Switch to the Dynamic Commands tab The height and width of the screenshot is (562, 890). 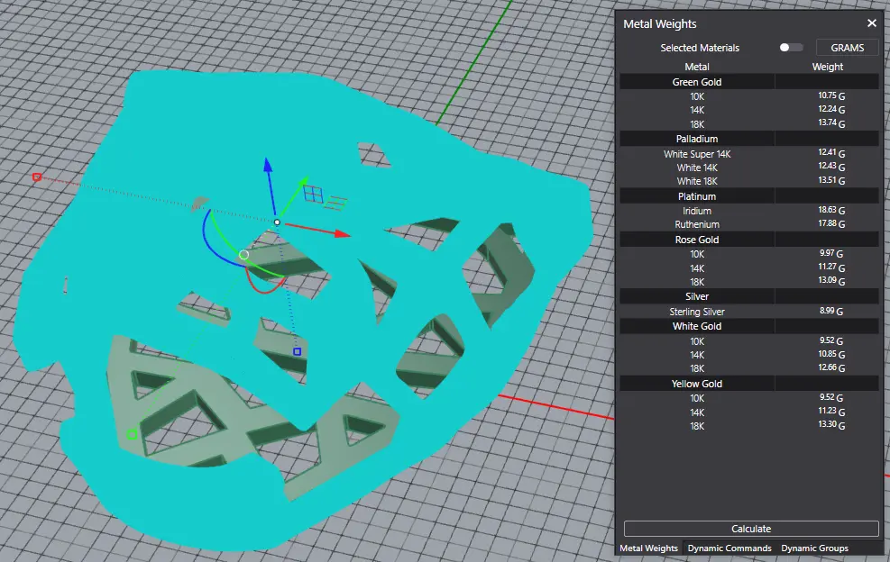point(729,548)
